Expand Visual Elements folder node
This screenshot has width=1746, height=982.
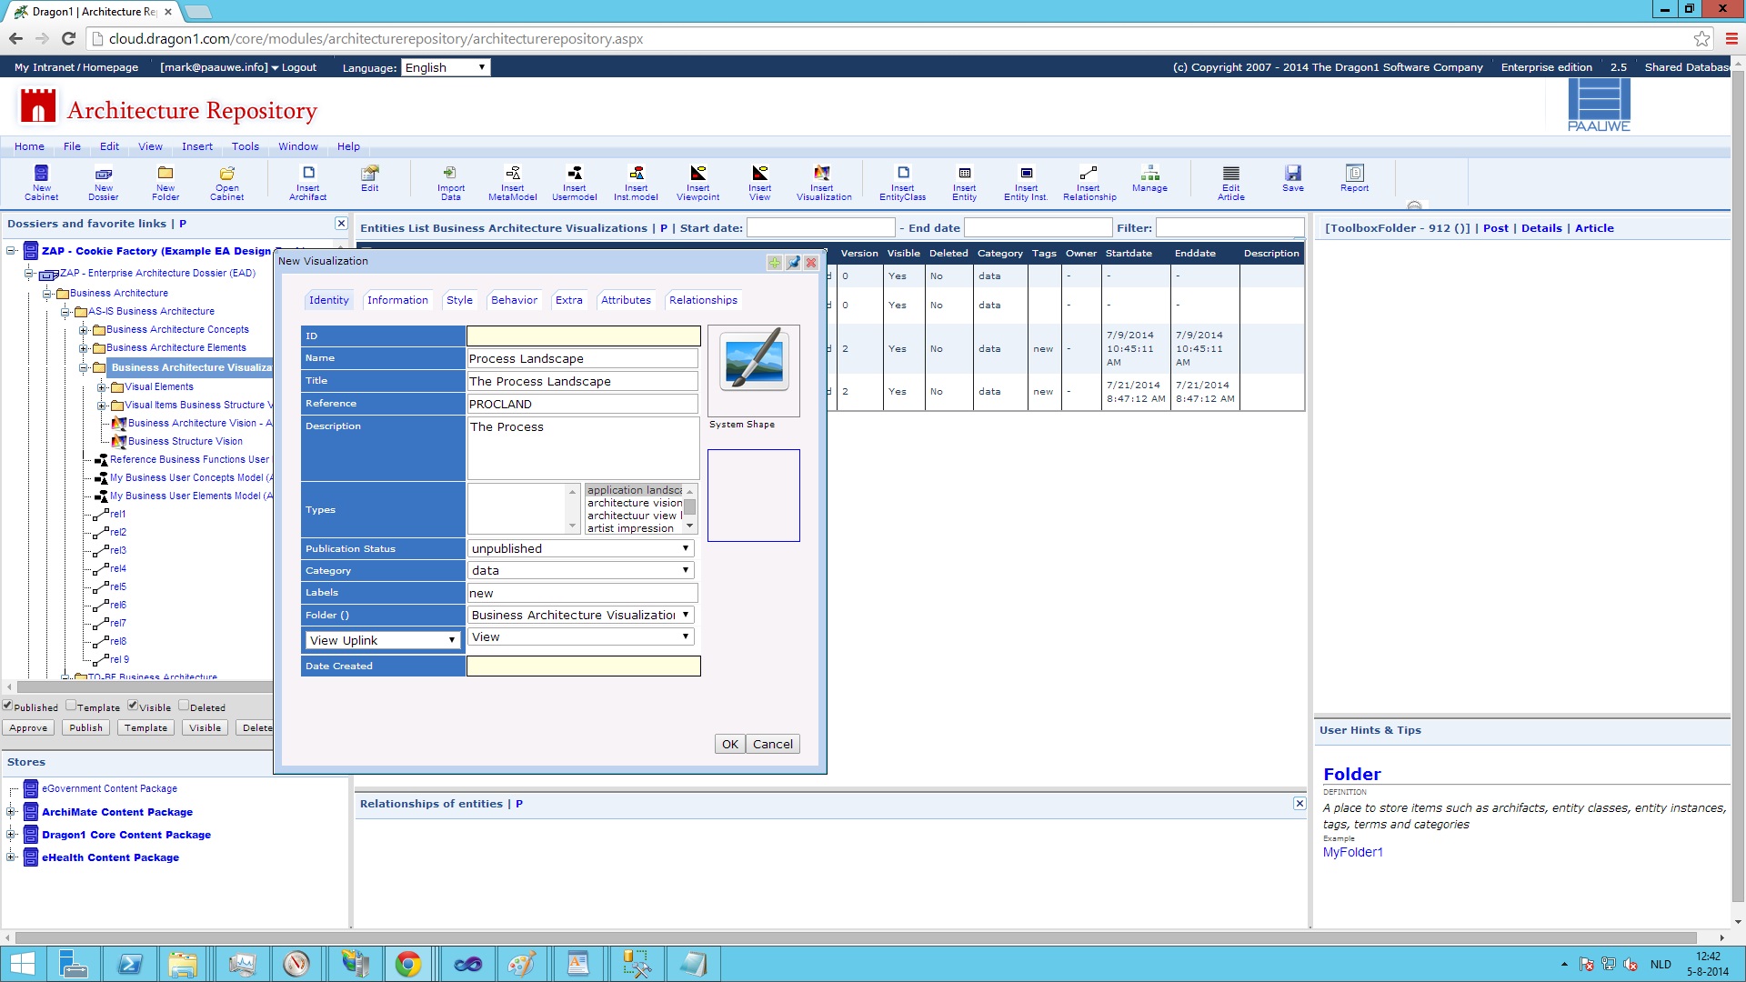102,387
